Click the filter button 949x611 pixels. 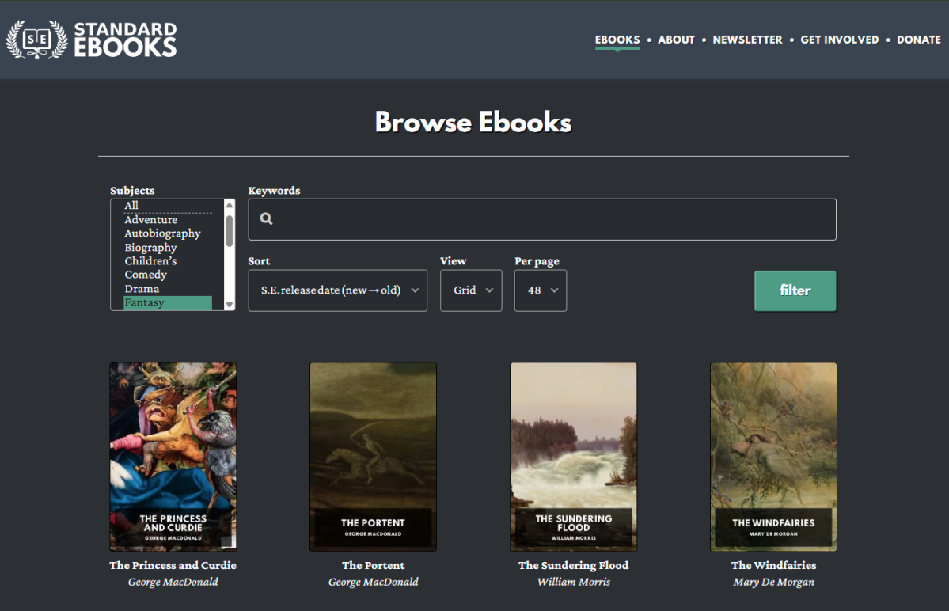(795, 291)
